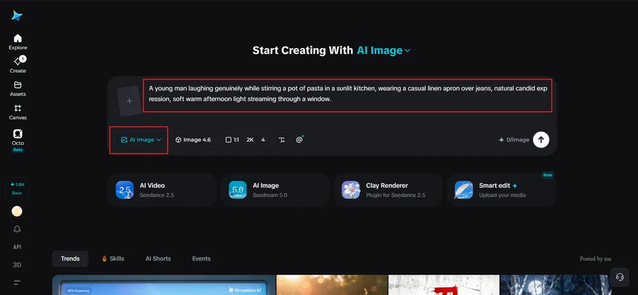The height and width of the screenshot is (295, 638).
Task: Open the Canvas workspace
Action: (x=17, y=113)
